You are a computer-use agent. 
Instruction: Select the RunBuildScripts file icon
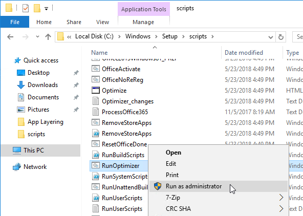[96, 155]
